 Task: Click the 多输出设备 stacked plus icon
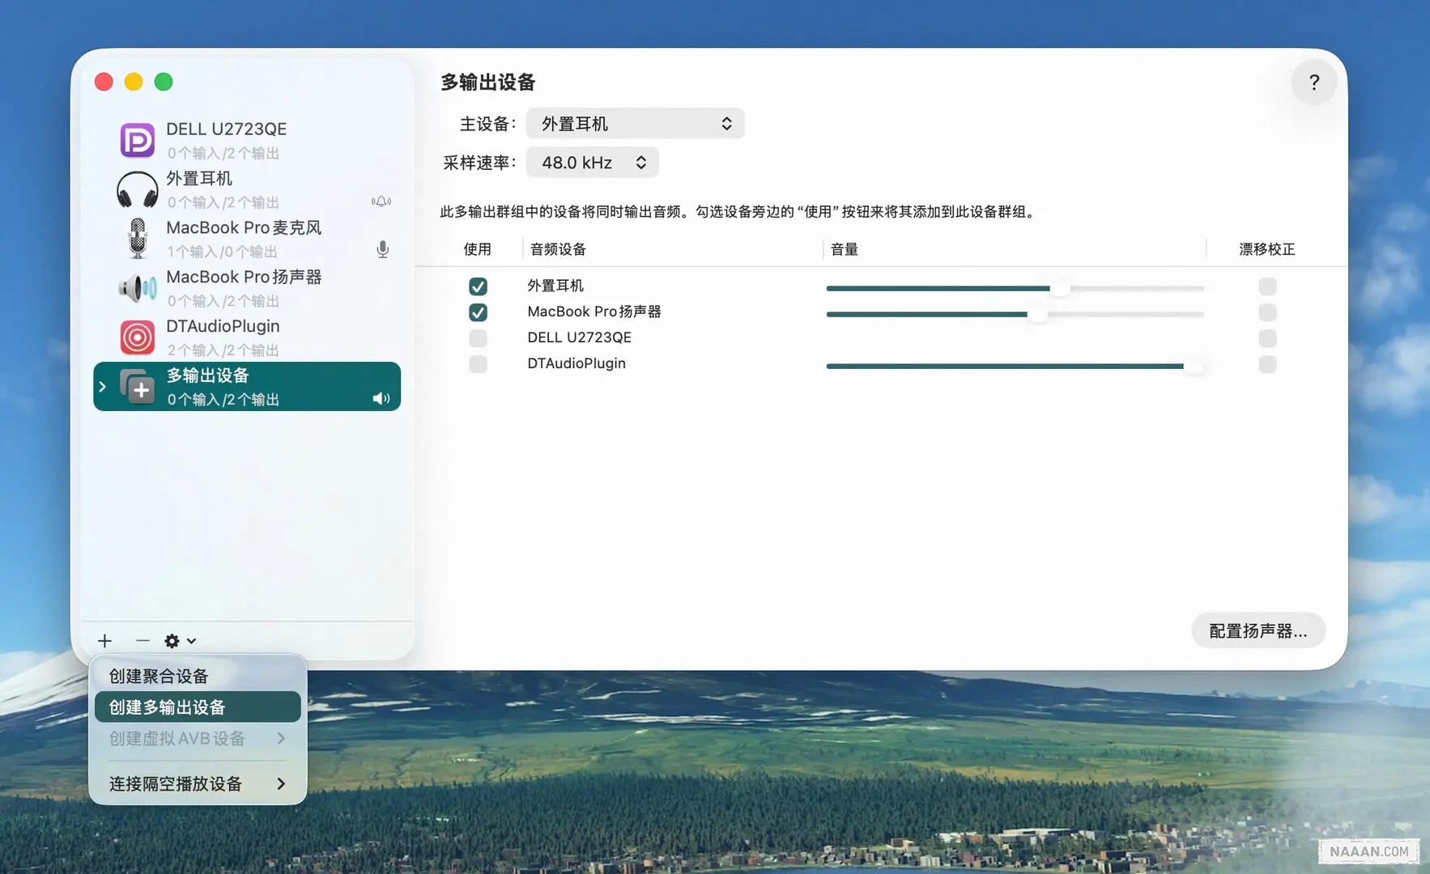point(137,387)
